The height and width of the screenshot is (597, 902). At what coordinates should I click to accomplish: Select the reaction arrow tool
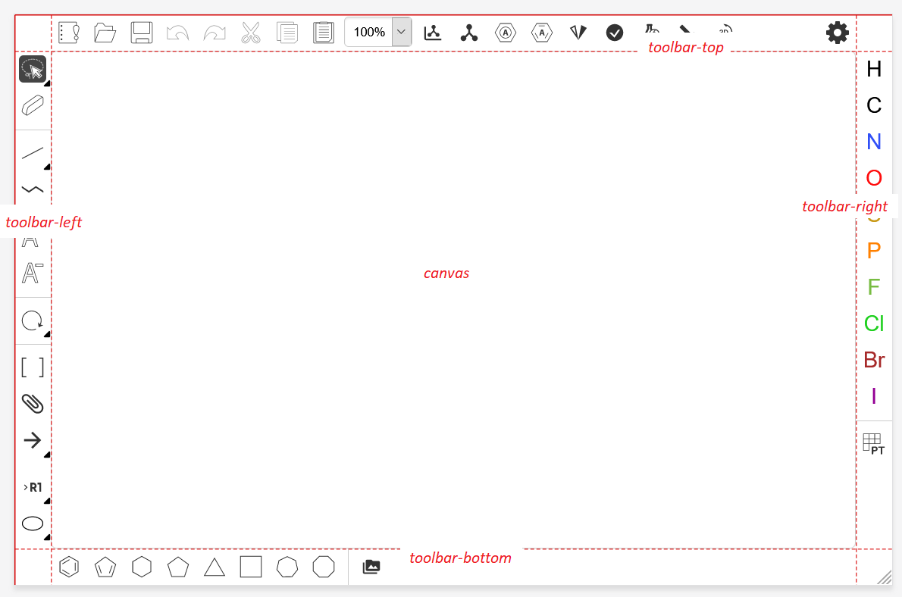[32, 440]
